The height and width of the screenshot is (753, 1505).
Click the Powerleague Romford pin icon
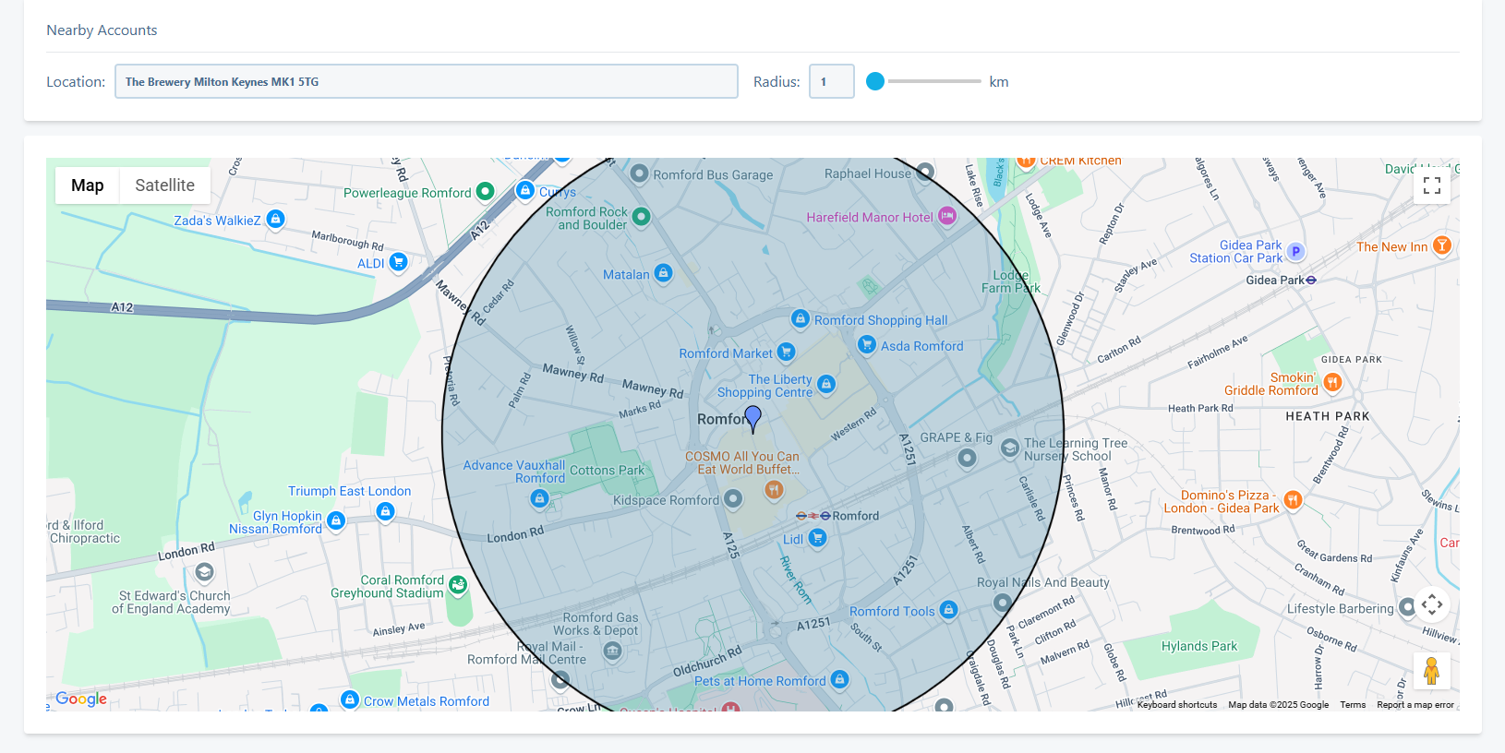pos(485,192)
